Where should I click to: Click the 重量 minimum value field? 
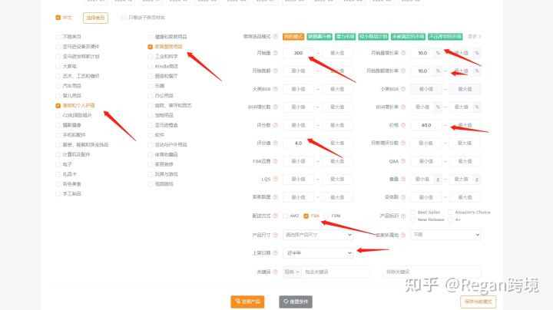coord(422,179)
